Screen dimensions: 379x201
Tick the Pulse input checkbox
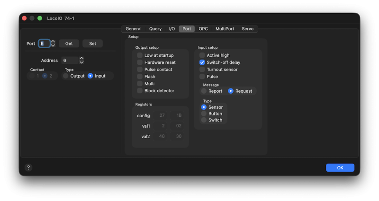(x=202, y=77)
